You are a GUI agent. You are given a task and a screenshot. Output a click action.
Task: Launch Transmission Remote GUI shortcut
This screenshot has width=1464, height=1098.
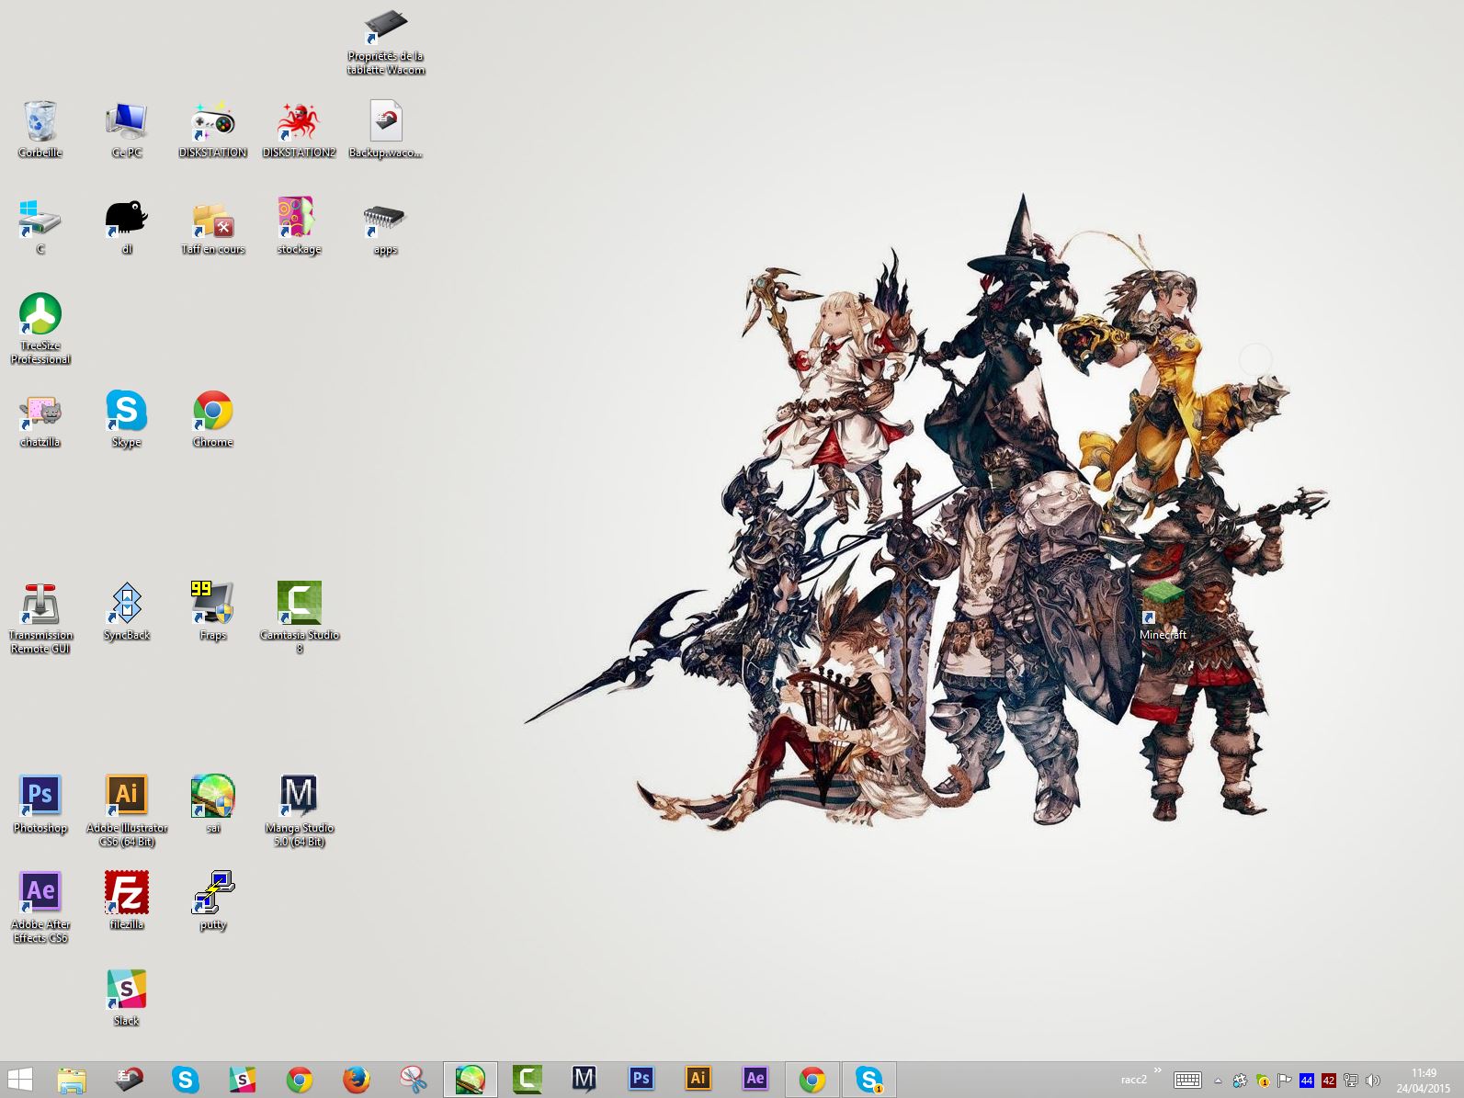tap(40, 618)
